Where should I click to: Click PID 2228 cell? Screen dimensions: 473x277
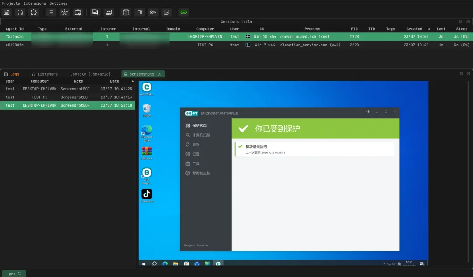pos(354,45)
